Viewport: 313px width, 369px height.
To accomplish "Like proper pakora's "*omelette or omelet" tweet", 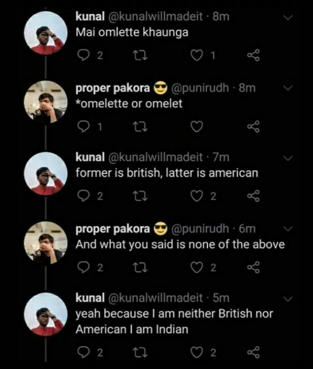I will tap(196, 127).
